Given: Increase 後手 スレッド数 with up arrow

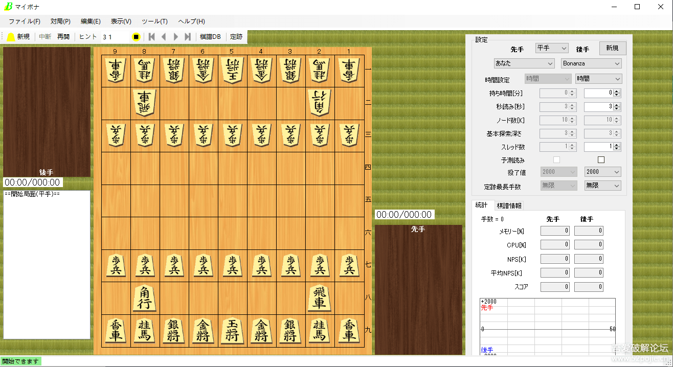Looking at the screenshot, I should (x=617, y=145).
